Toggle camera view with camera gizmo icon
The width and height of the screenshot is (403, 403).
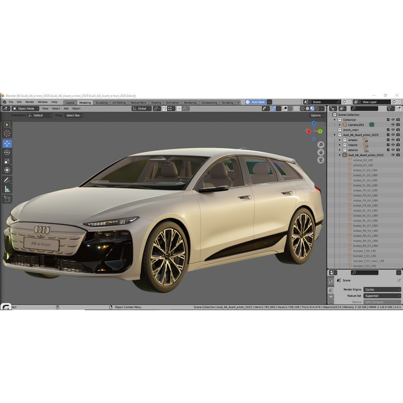click(x=321, y=160)
